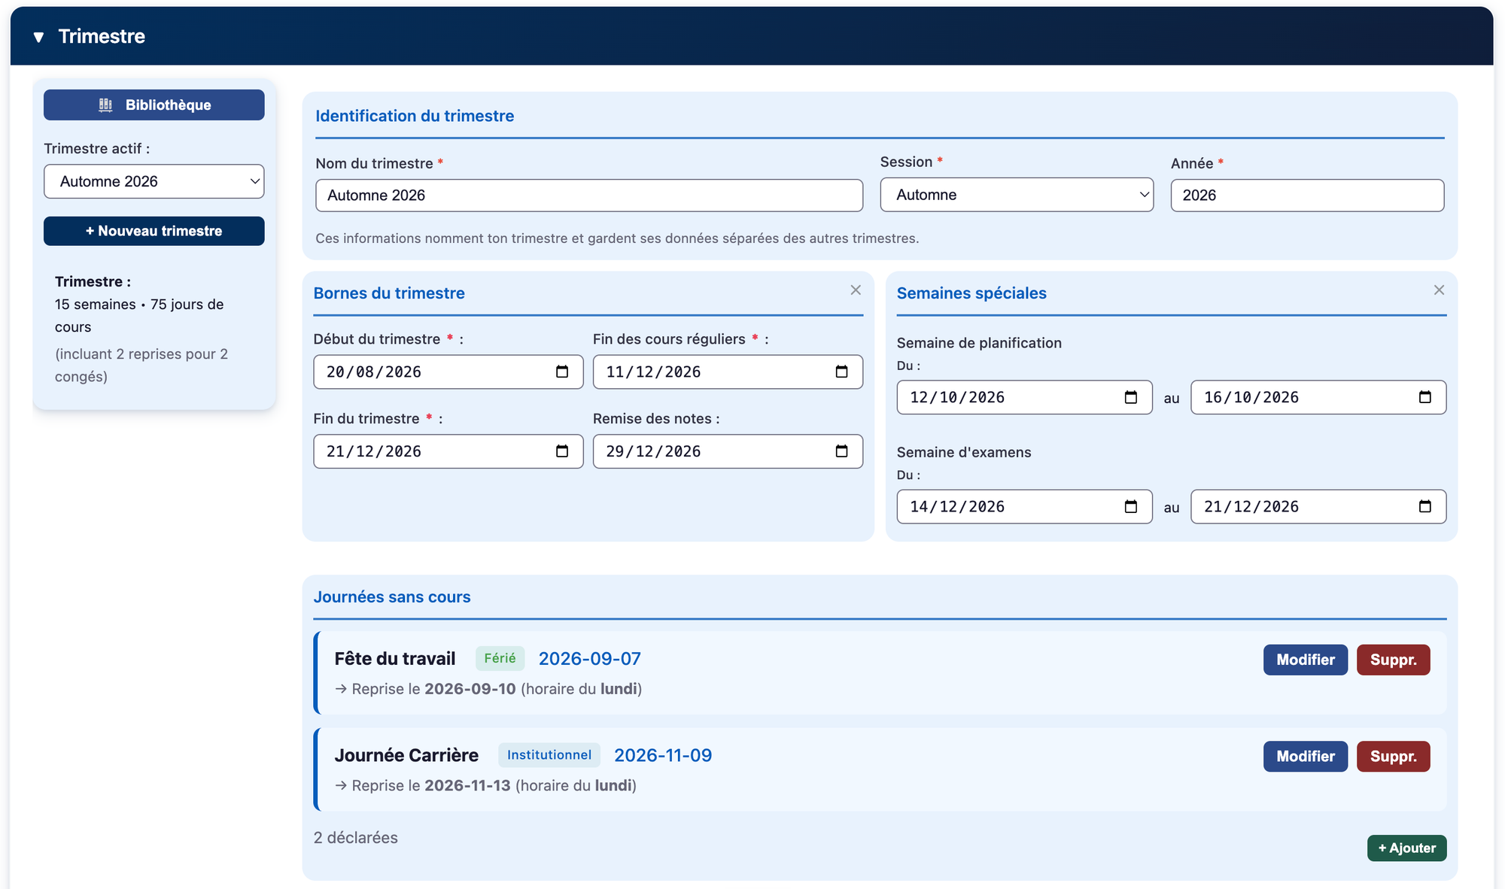Modify the Fête du travail entry
Screen dimensions: 1505x889
pos(1306,660)
